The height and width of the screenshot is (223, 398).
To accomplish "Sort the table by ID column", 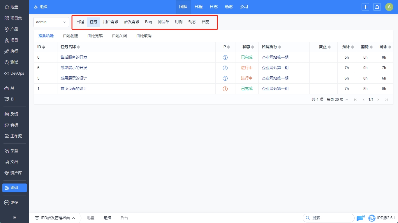I will (x=41, y=47).
